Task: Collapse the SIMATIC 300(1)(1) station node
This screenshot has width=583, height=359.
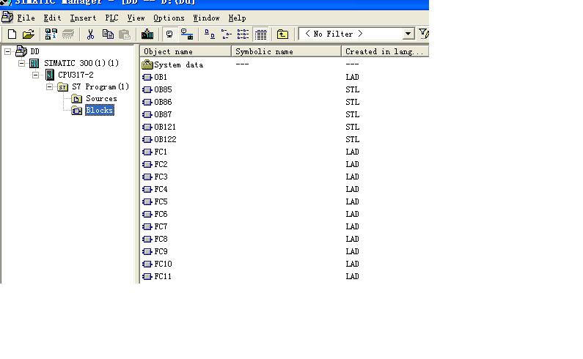Action: pyautogui.click(x=21, y=63)
